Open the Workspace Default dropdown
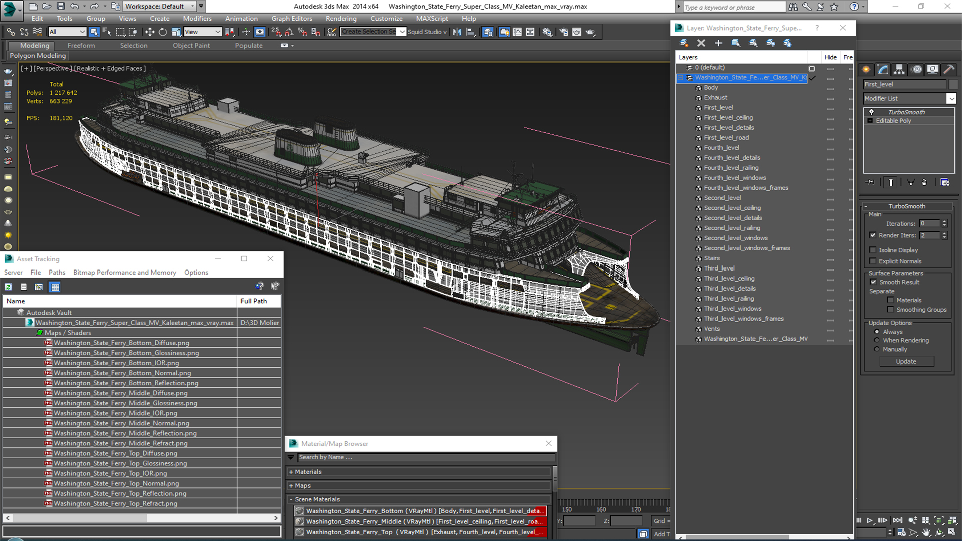 point(192,6)
